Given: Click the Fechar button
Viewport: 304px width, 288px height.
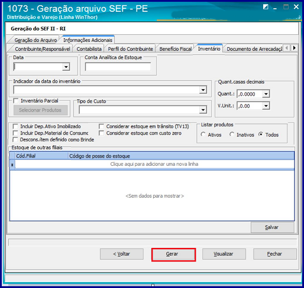Looking at the screenshot, I should click(275, 254).
